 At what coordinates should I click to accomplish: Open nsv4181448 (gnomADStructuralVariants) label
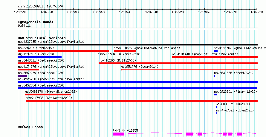click(x=205, y=54)
